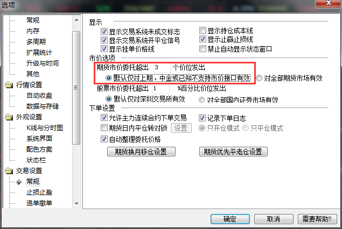Select 对全部期货市场有效 radio button
Screen dimensions: 342x229
(259, 78)
